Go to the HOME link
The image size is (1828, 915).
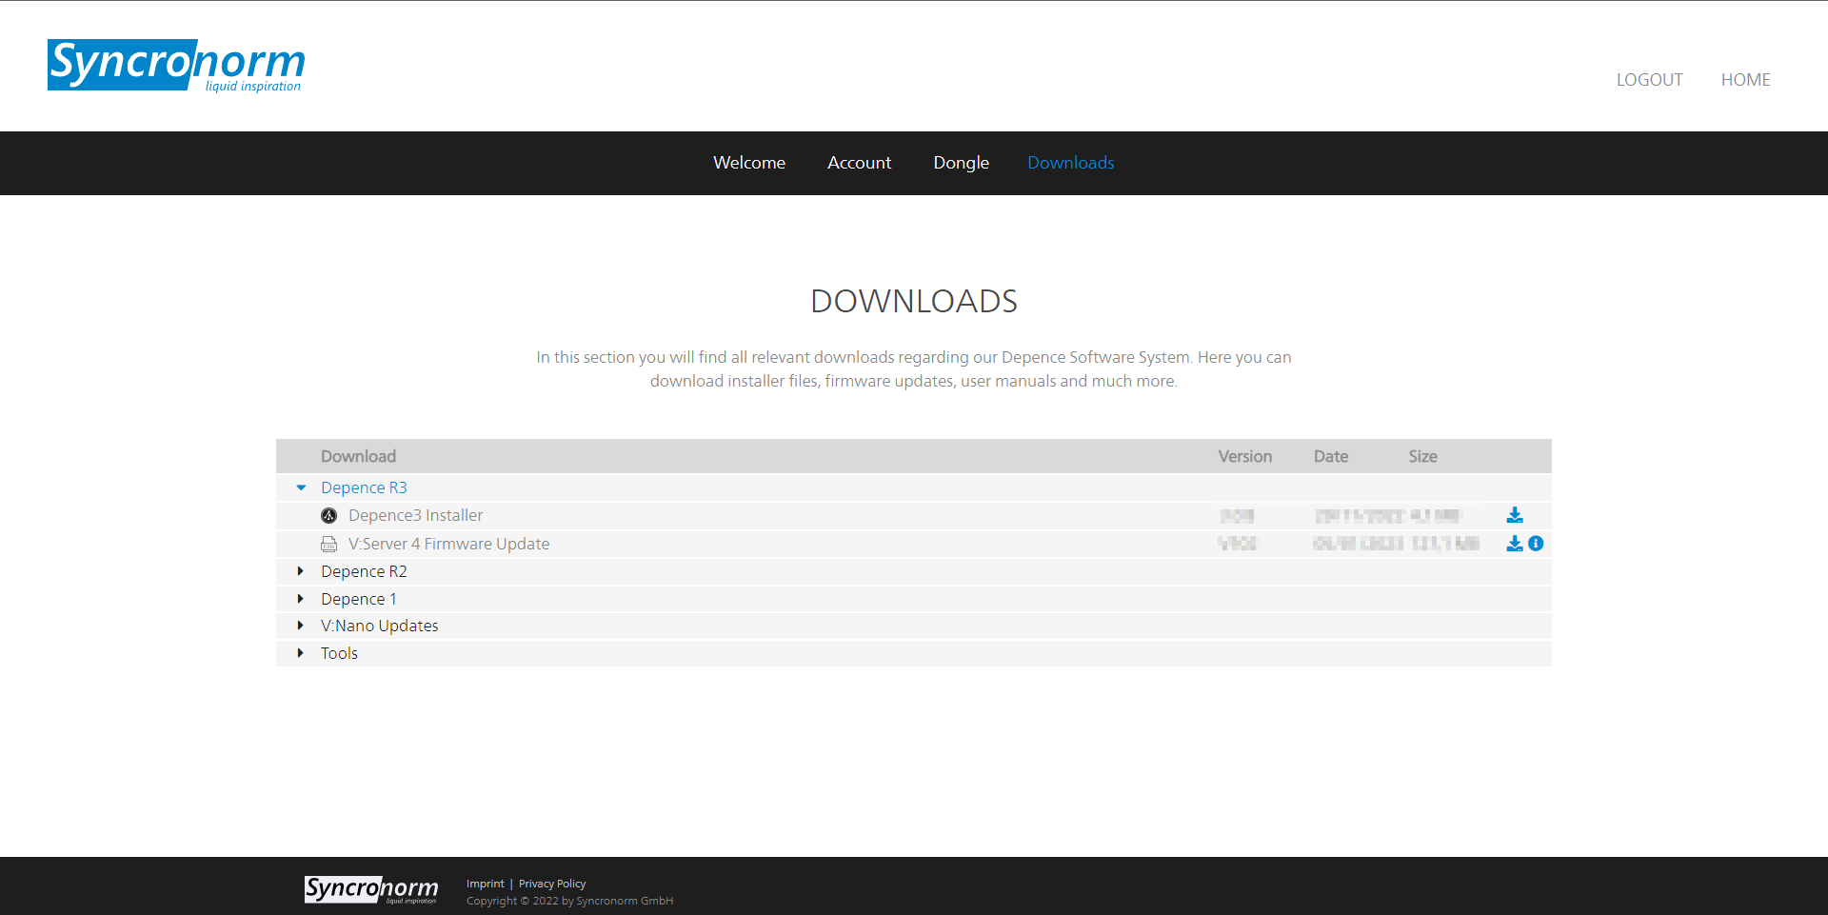(1746, 80)
